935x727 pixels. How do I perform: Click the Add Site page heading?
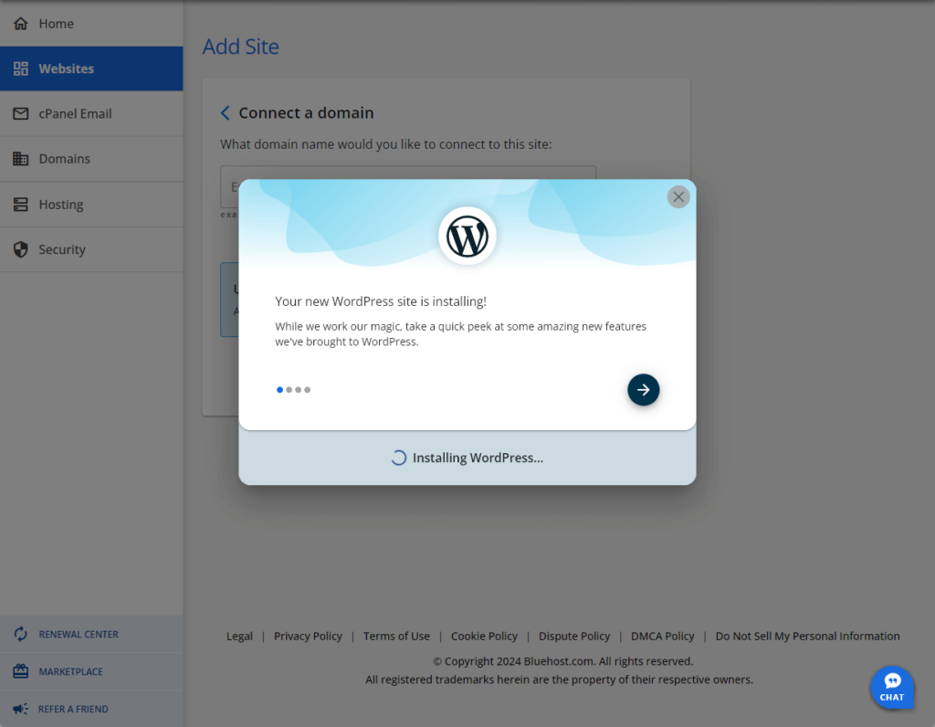[240, 47]
